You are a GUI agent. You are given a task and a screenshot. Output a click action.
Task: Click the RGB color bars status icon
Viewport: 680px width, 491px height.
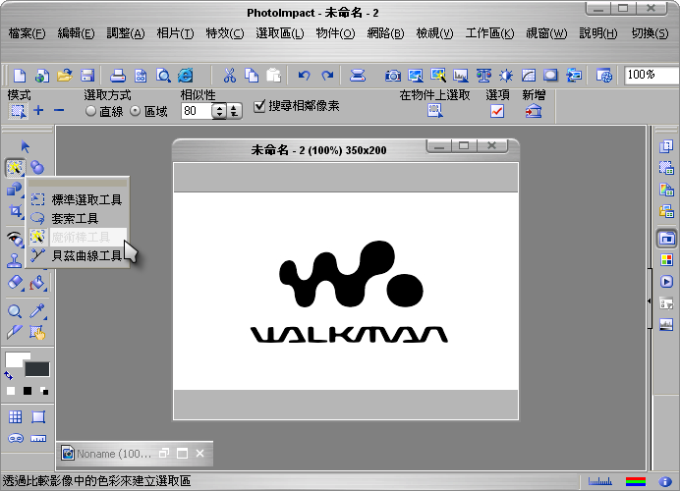click(636, 481)
